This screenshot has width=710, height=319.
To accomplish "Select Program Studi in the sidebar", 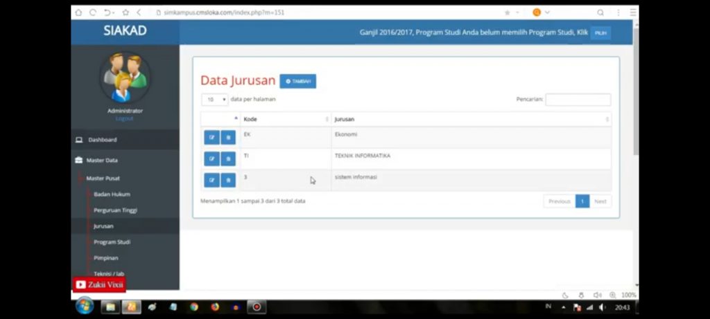I will [x=112, y=242].
